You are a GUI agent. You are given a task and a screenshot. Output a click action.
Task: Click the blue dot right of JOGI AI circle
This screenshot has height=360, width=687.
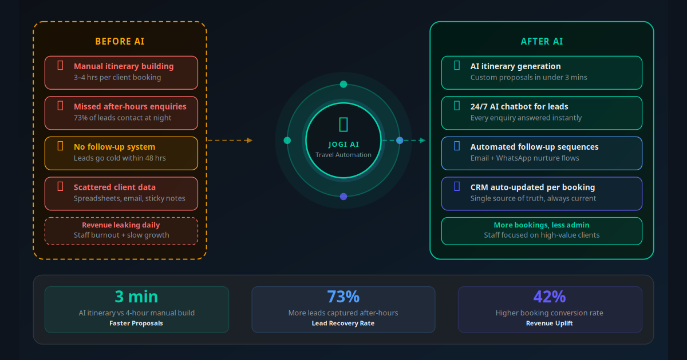[x=400, y=141]
